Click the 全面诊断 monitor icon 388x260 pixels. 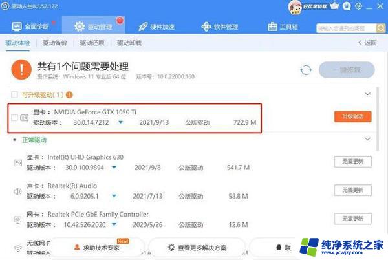click(x=17, y=27)
